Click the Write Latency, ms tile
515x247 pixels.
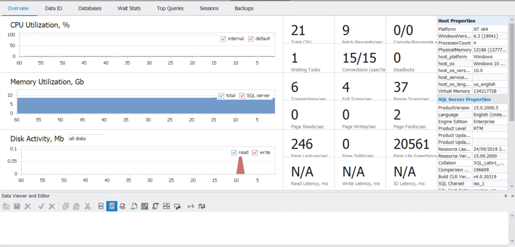coord(360,174)
